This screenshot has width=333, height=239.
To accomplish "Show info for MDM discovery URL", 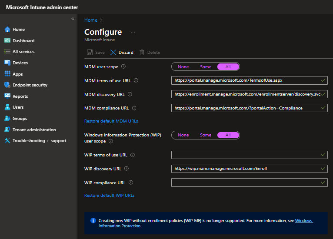I will tap(130, 94).
